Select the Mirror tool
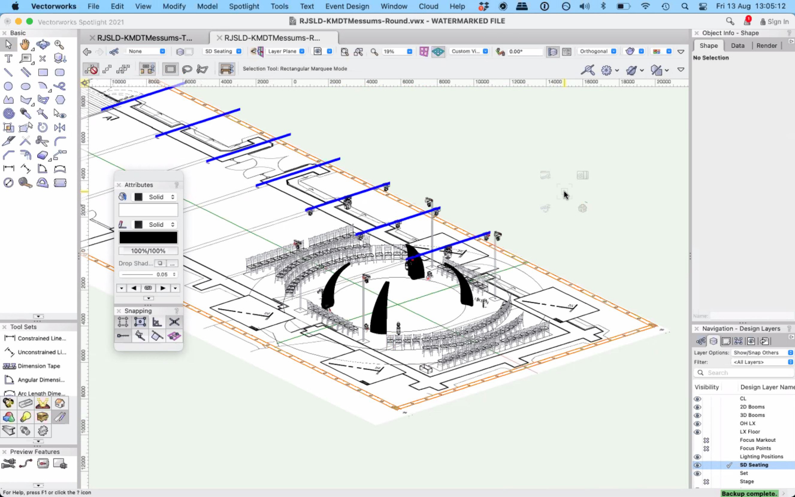The image size is (795, 497). 59,128
